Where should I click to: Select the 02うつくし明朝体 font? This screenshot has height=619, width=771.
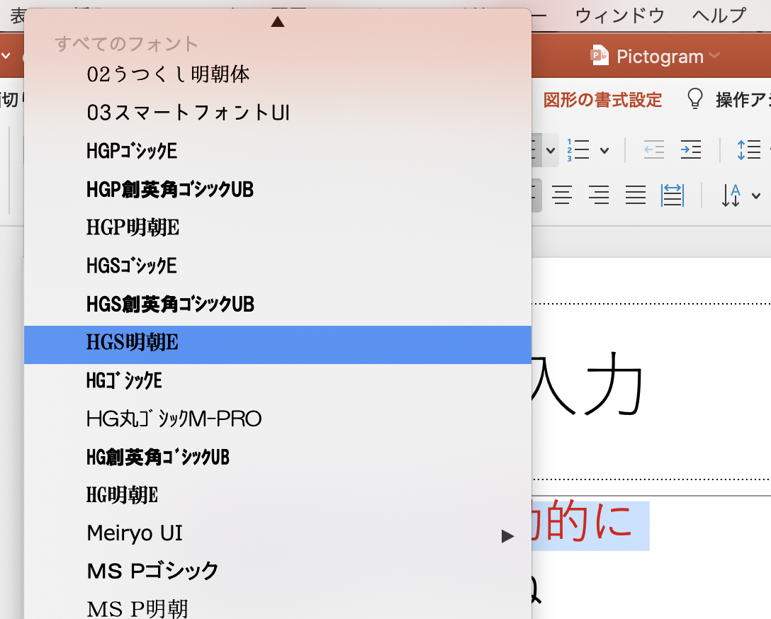[x=278, y=74]
